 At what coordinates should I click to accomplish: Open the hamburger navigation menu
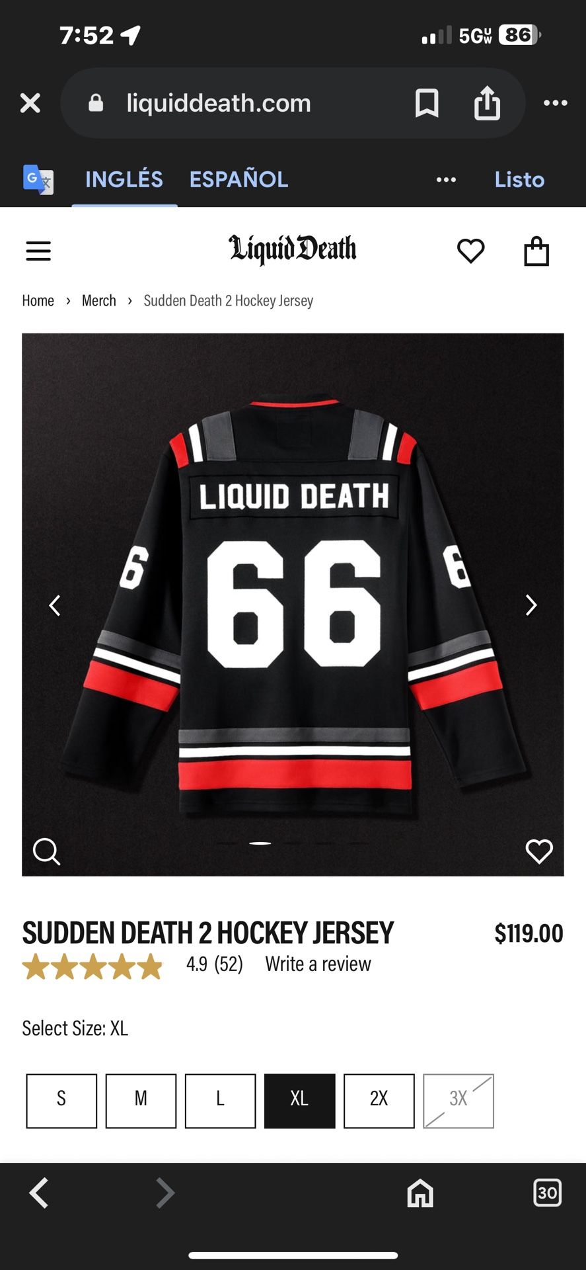tap(38, 251)
